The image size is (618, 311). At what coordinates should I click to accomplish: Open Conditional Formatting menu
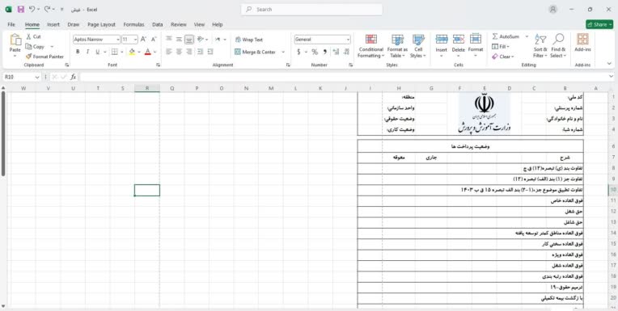pos(370,46)
